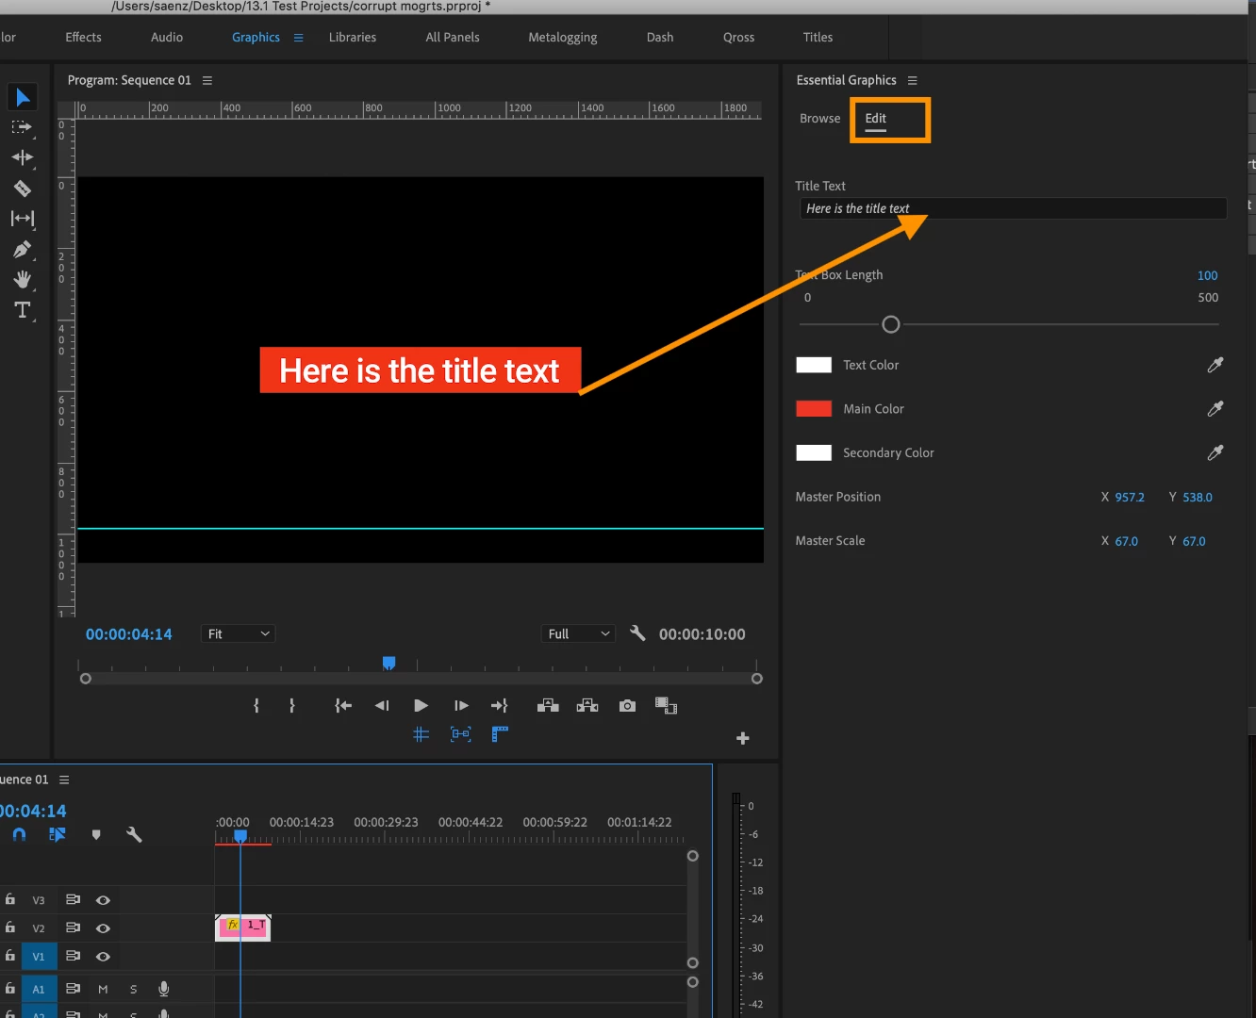The width and height of the screenshot is (1256, 1018).
Task: Select the Pen tool in toolbar
Action: (x=23, y=249)
